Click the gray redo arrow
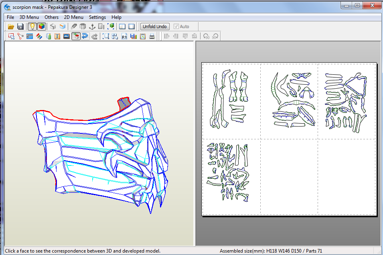383x255 pixels. [x=94, y=37]
